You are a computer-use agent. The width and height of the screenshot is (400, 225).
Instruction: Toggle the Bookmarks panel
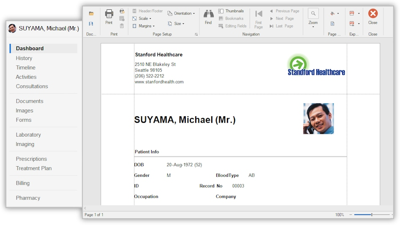[231, 18]
